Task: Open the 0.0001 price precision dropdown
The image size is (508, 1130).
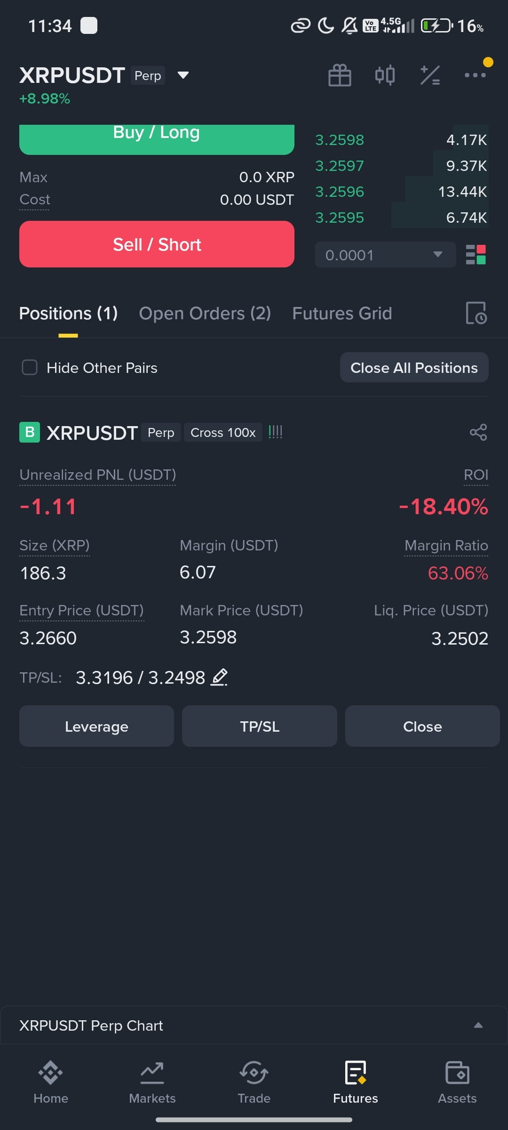Action: click(386, 255)
